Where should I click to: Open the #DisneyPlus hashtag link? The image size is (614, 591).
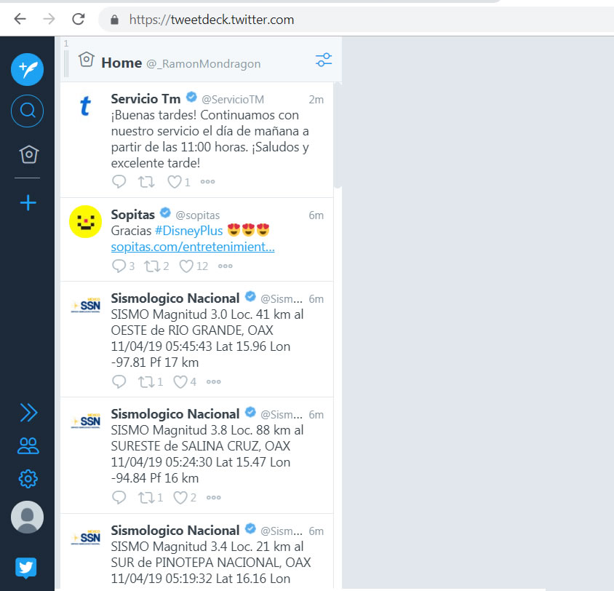188,230
